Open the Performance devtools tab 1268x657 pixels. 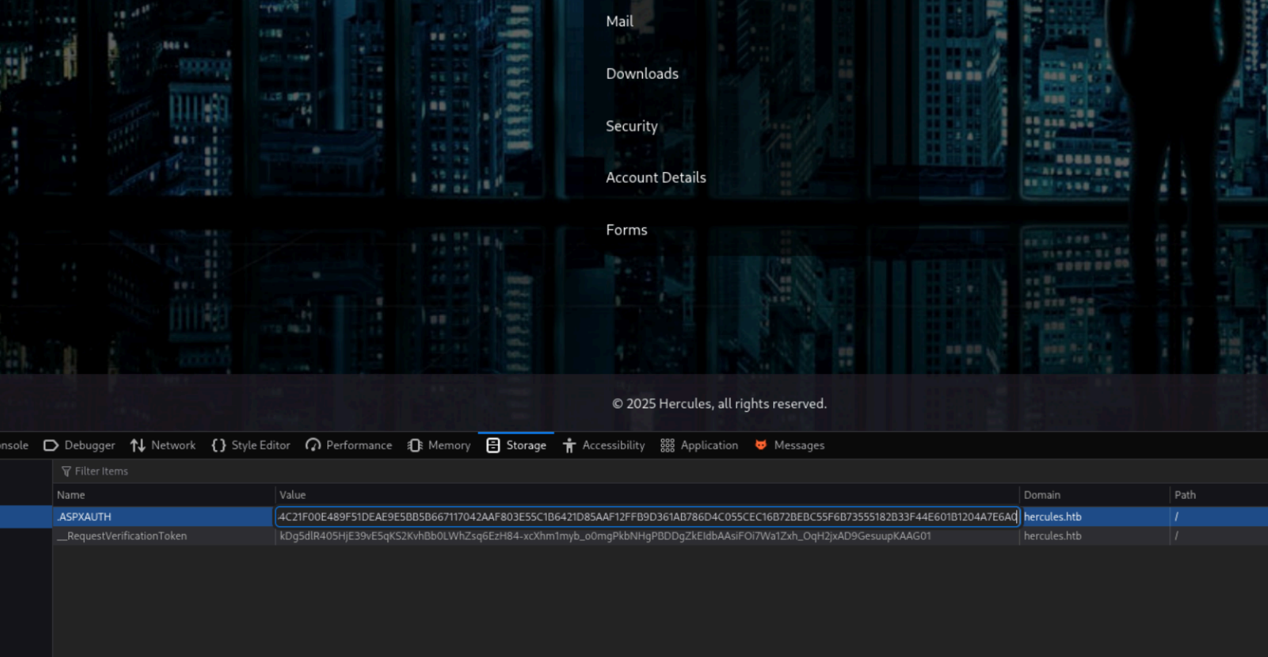point(349,445)
